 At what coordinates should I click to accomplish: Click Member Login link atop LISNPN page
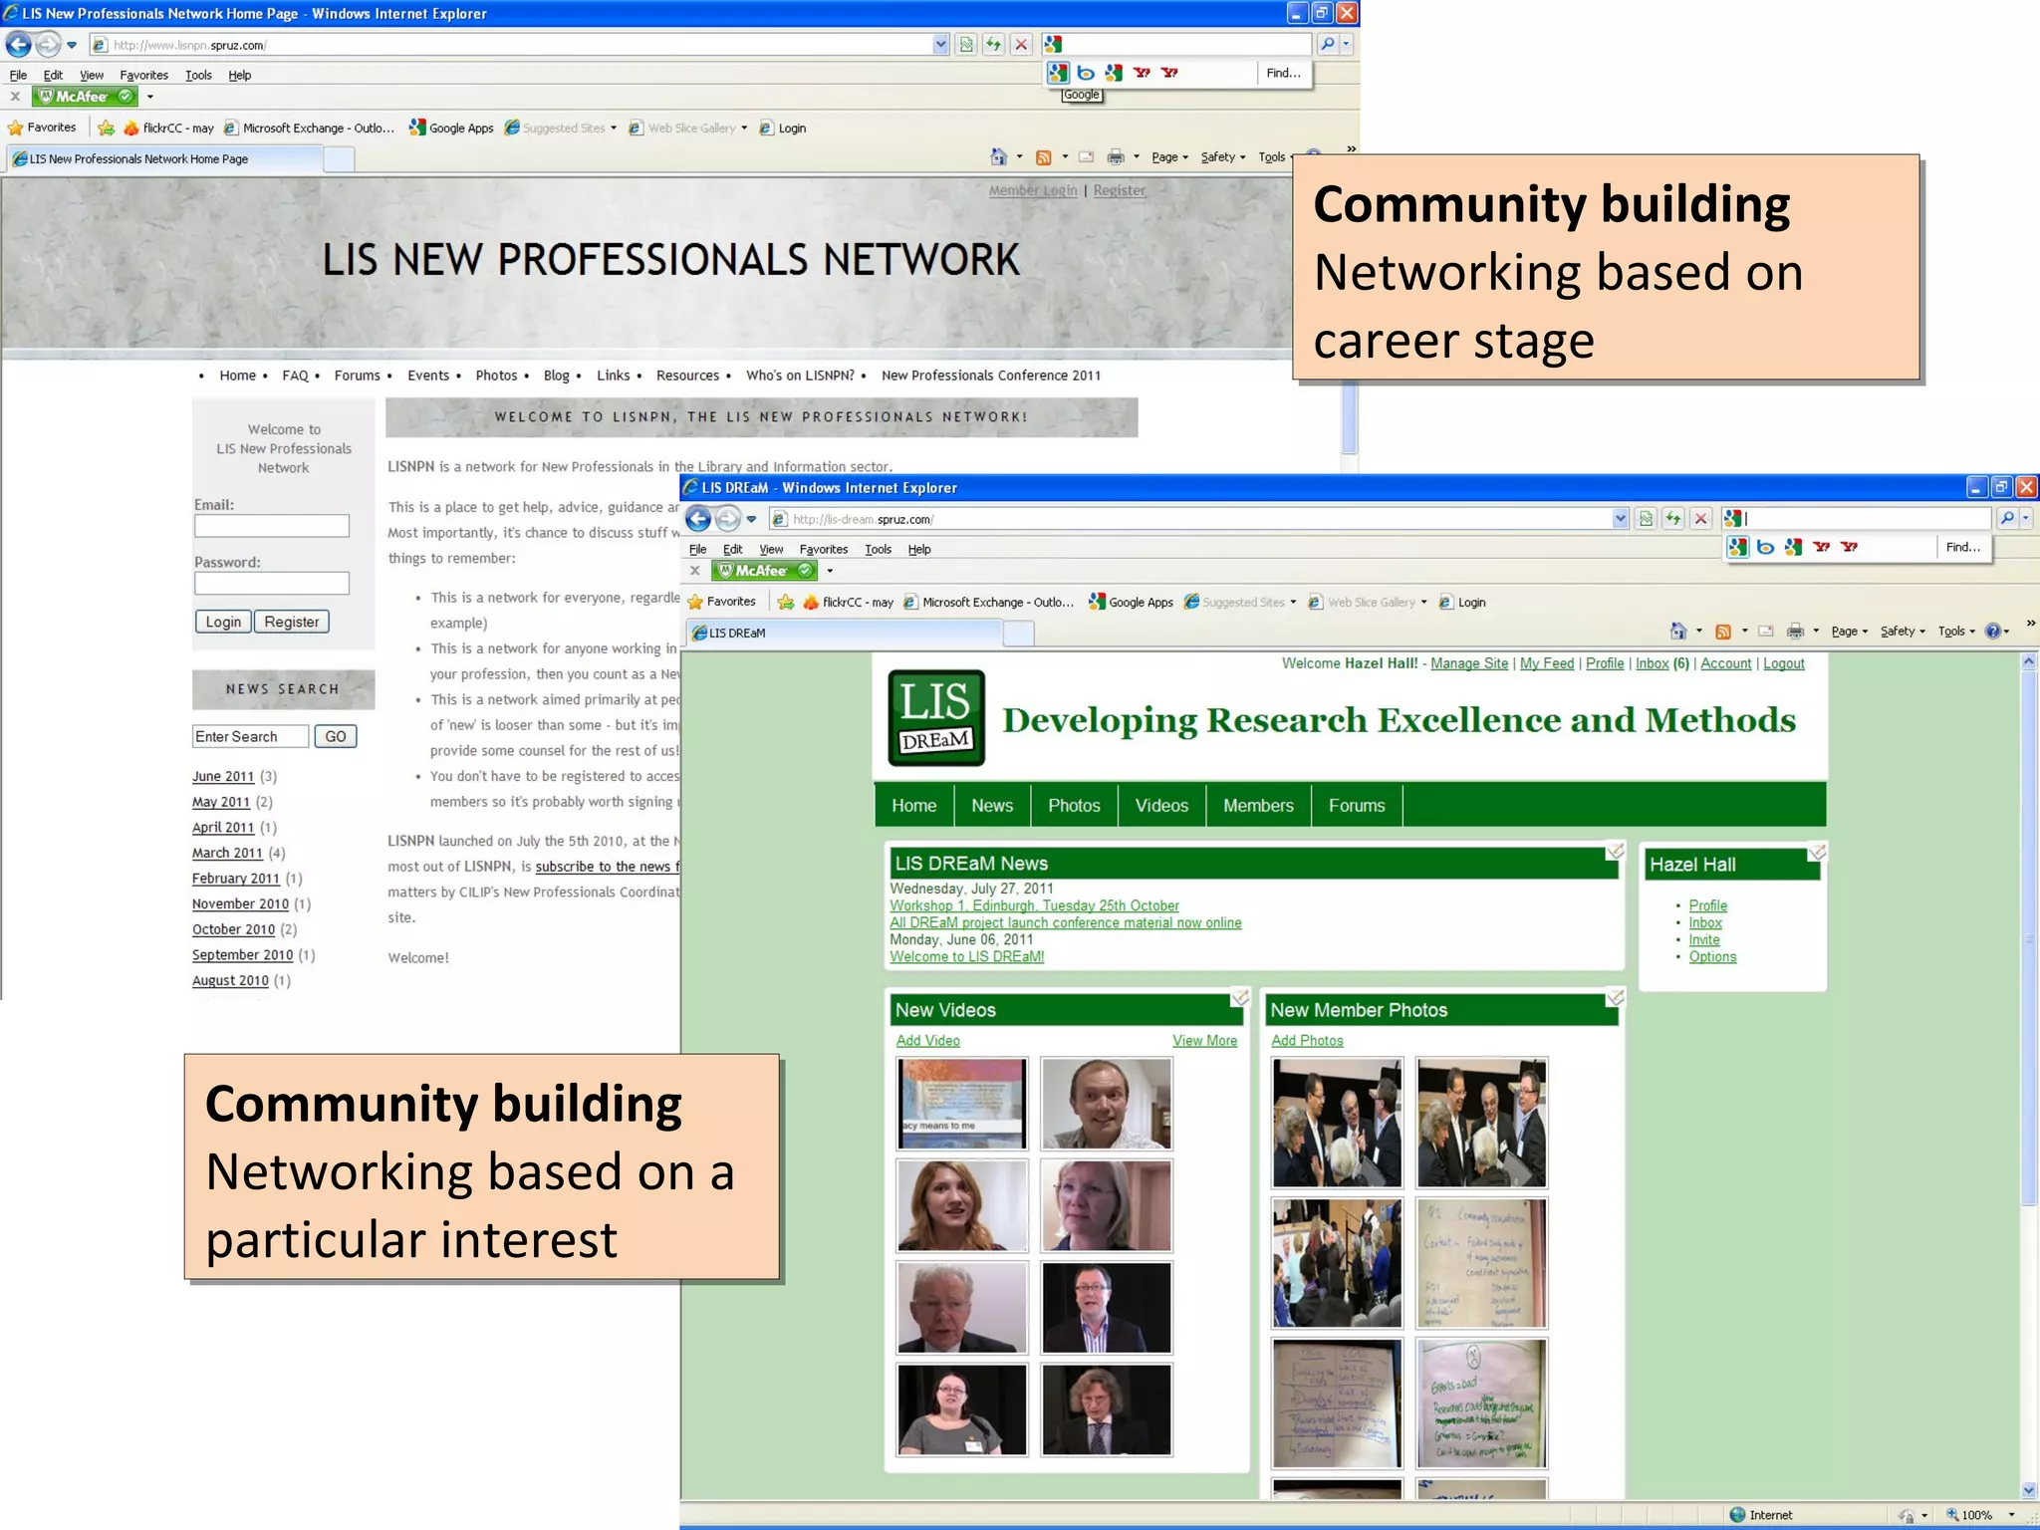[1033, 190]
